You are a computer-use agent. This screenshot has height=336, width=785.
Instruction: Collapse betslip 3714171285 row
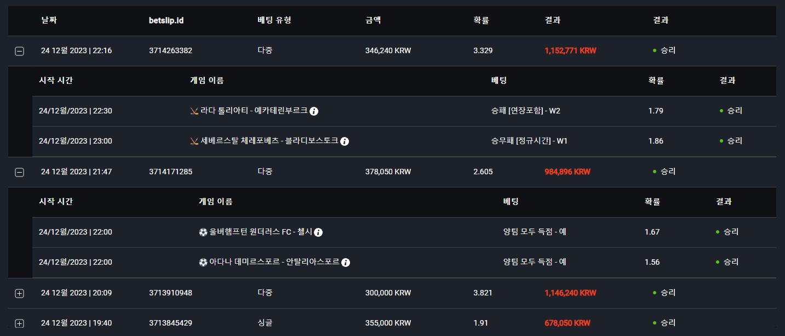(19, 172)
